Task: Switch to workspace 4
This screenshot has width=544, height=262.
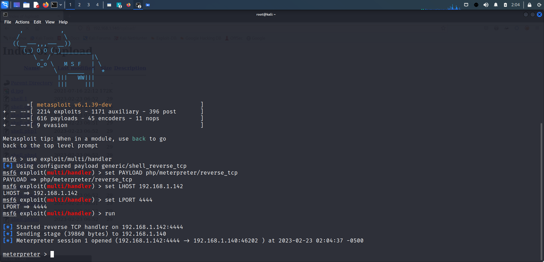Action: click(x=97, y=5)
